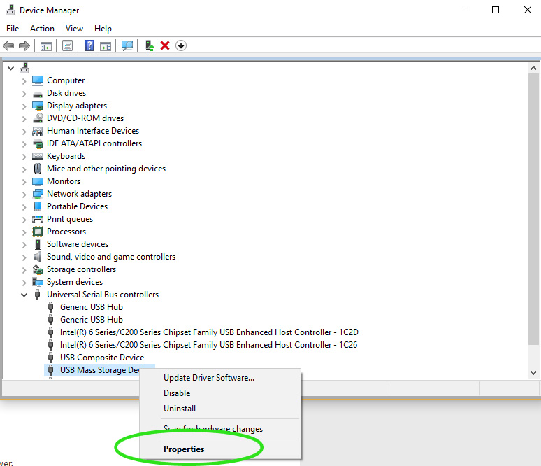
Task: Expand the Computer category
Action: click(24, 81)
